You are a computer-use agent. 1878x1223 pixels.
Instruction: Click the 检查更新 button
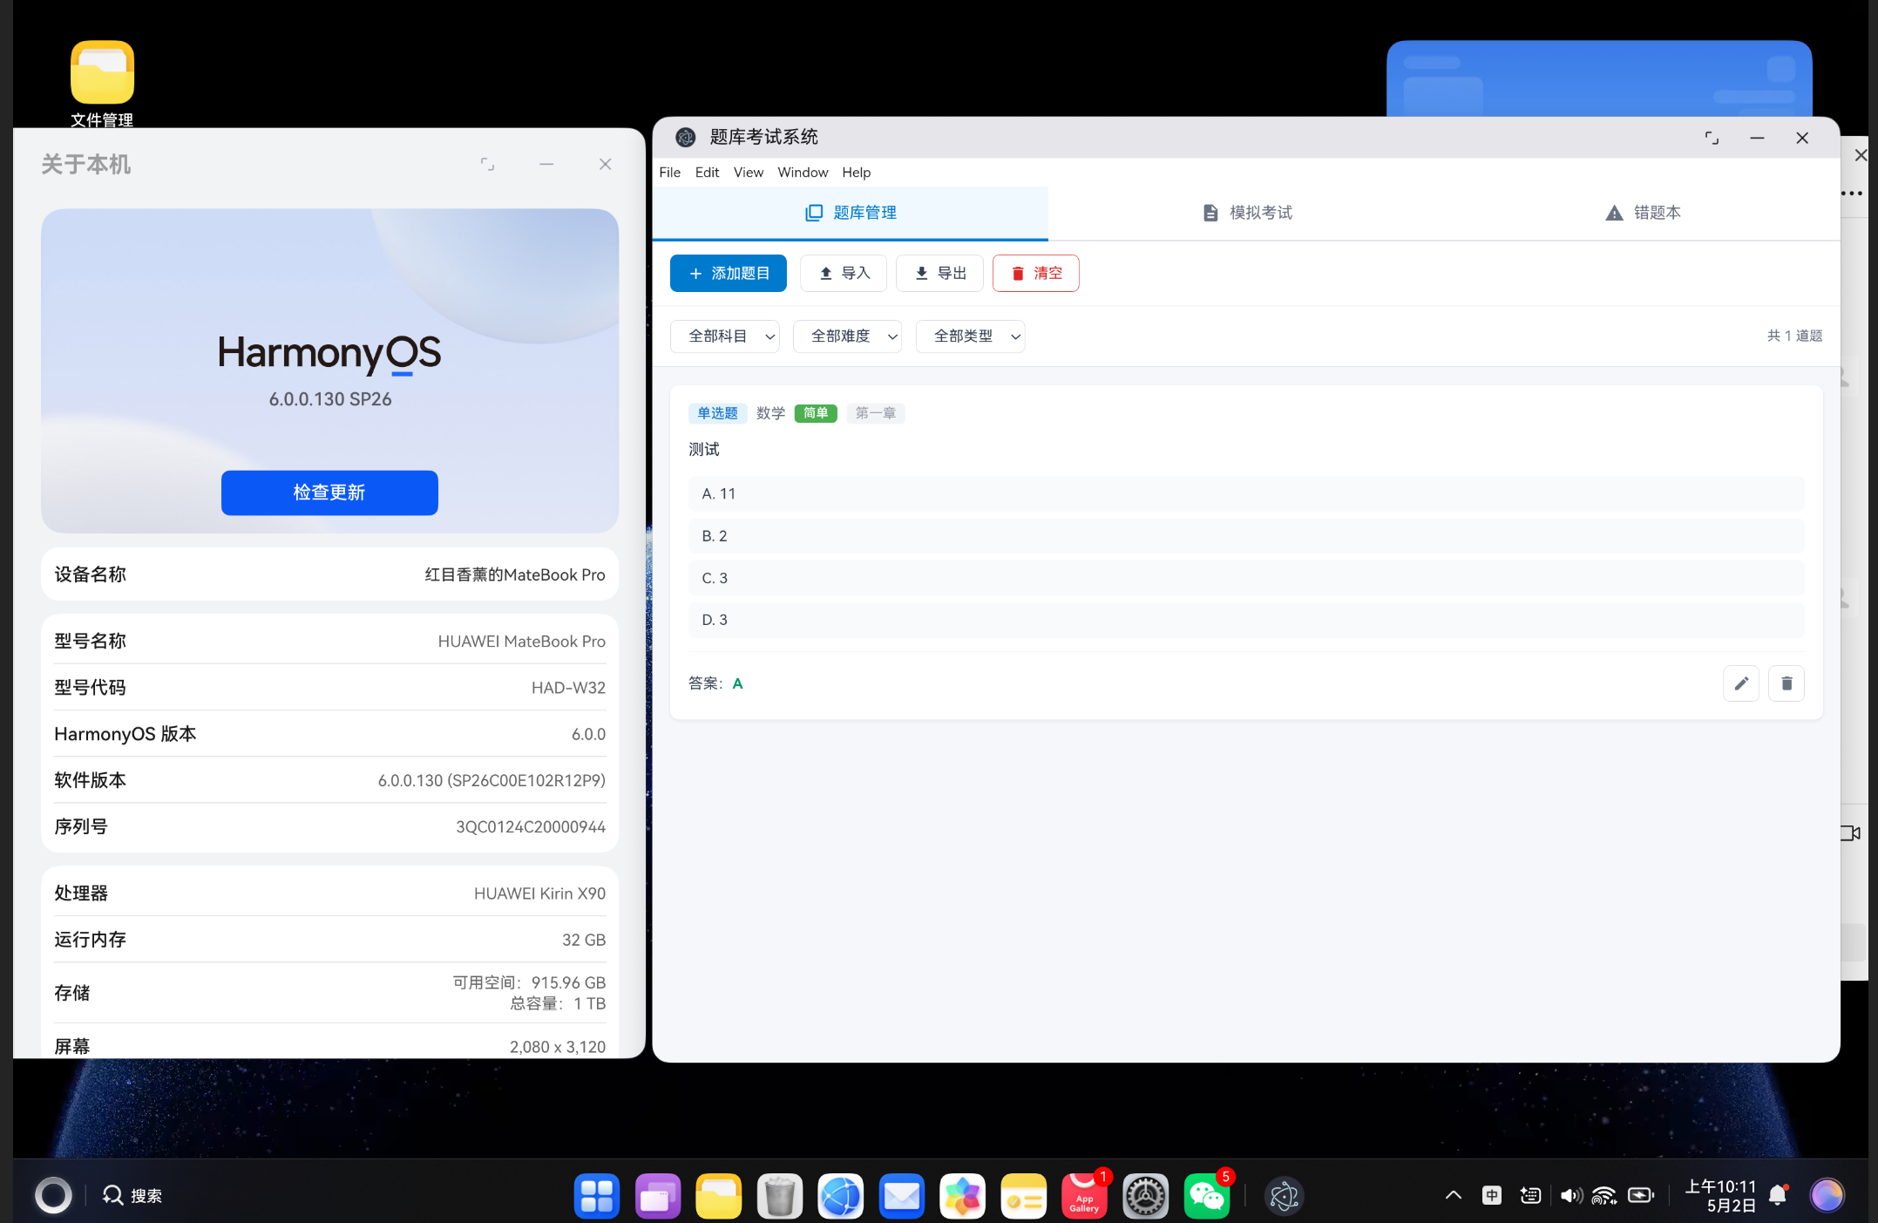[329, 493]
